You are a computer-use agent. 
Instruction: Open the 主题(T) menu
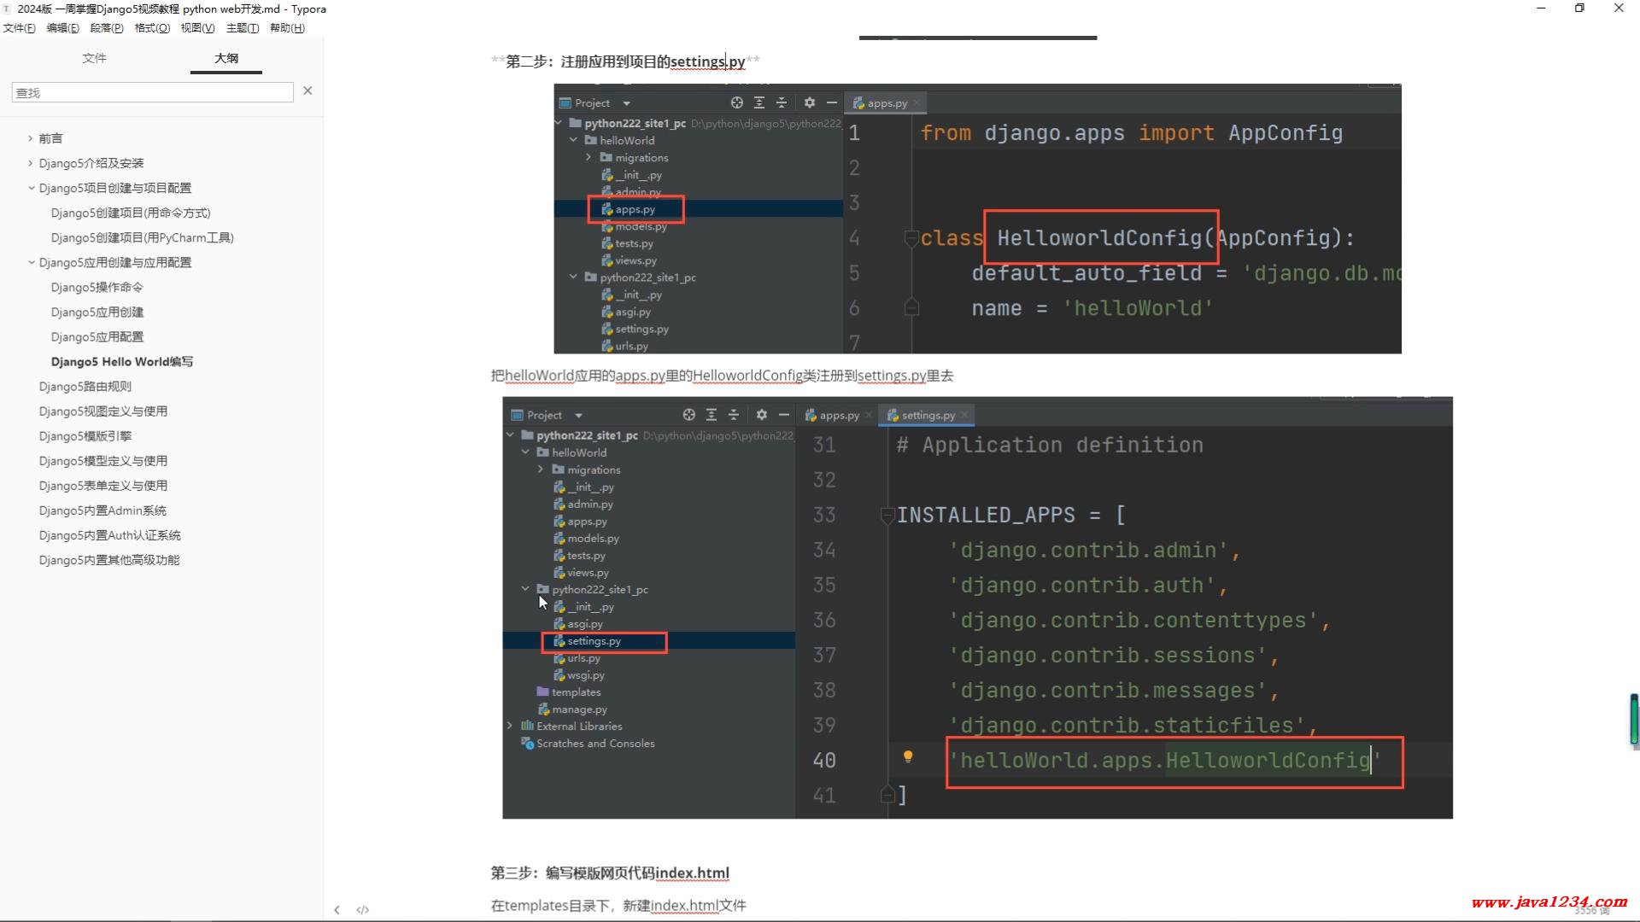click(x=243, y=28)
